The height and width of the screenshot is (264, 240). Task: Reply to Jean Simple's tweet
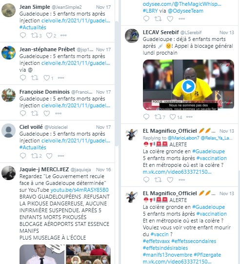tap(23, 35)
